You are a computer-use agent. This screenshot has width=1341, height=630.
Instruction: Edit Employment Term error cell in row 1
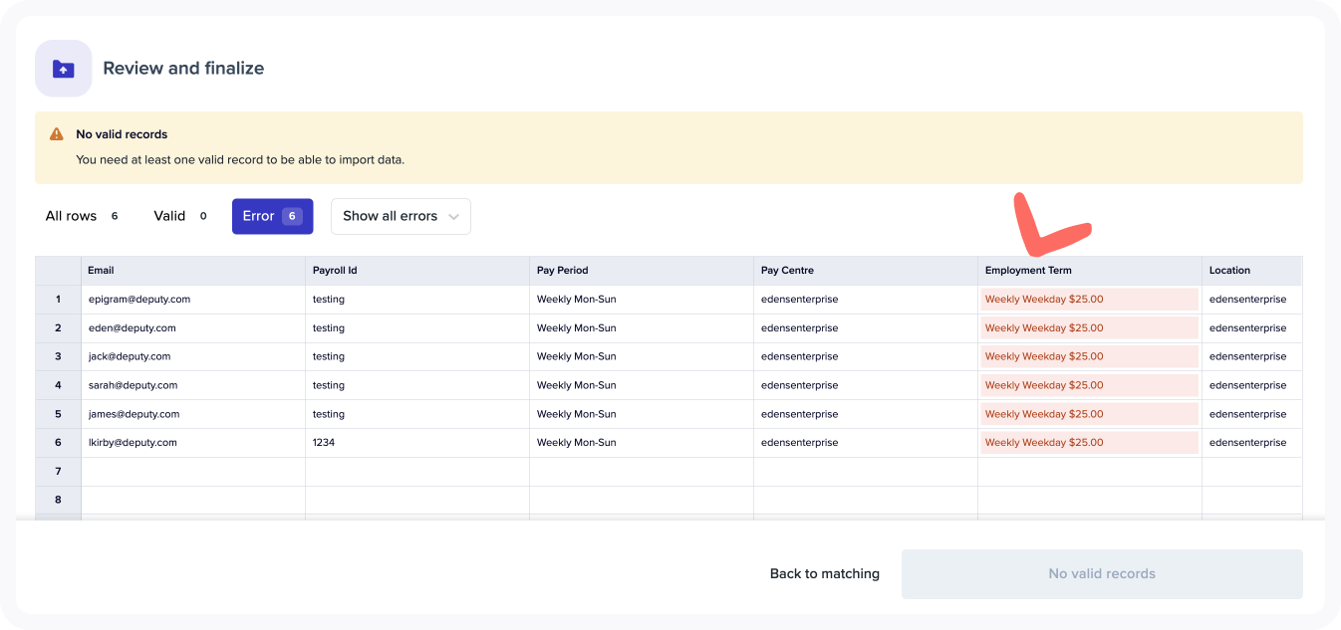click(x=1089, y=300)
